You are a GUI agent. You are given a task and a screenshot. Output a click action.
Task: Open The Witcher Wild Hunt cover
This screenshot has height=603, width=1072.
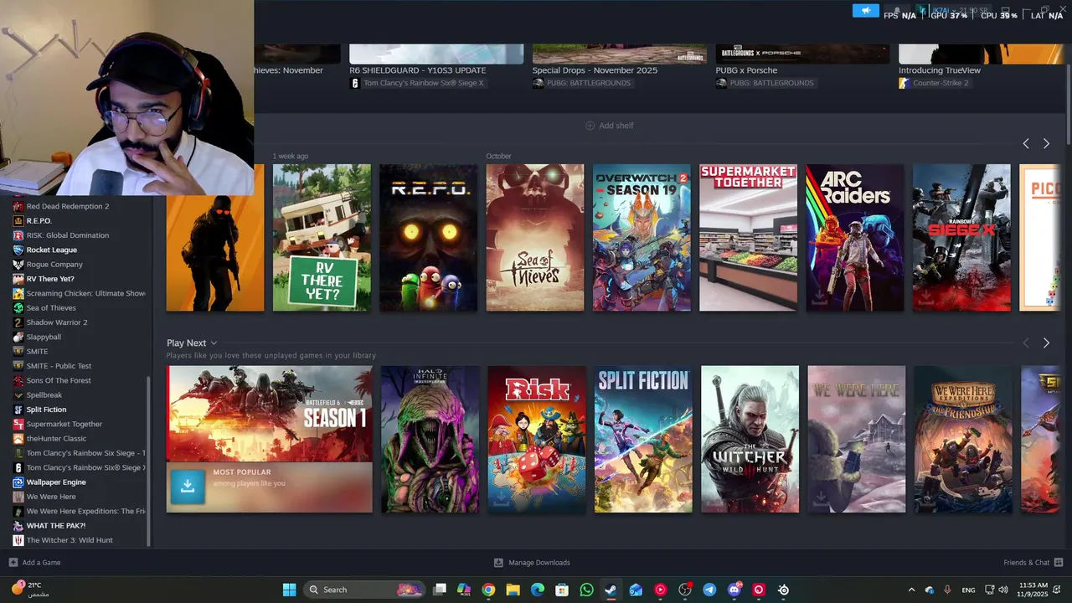coord(750,439)
